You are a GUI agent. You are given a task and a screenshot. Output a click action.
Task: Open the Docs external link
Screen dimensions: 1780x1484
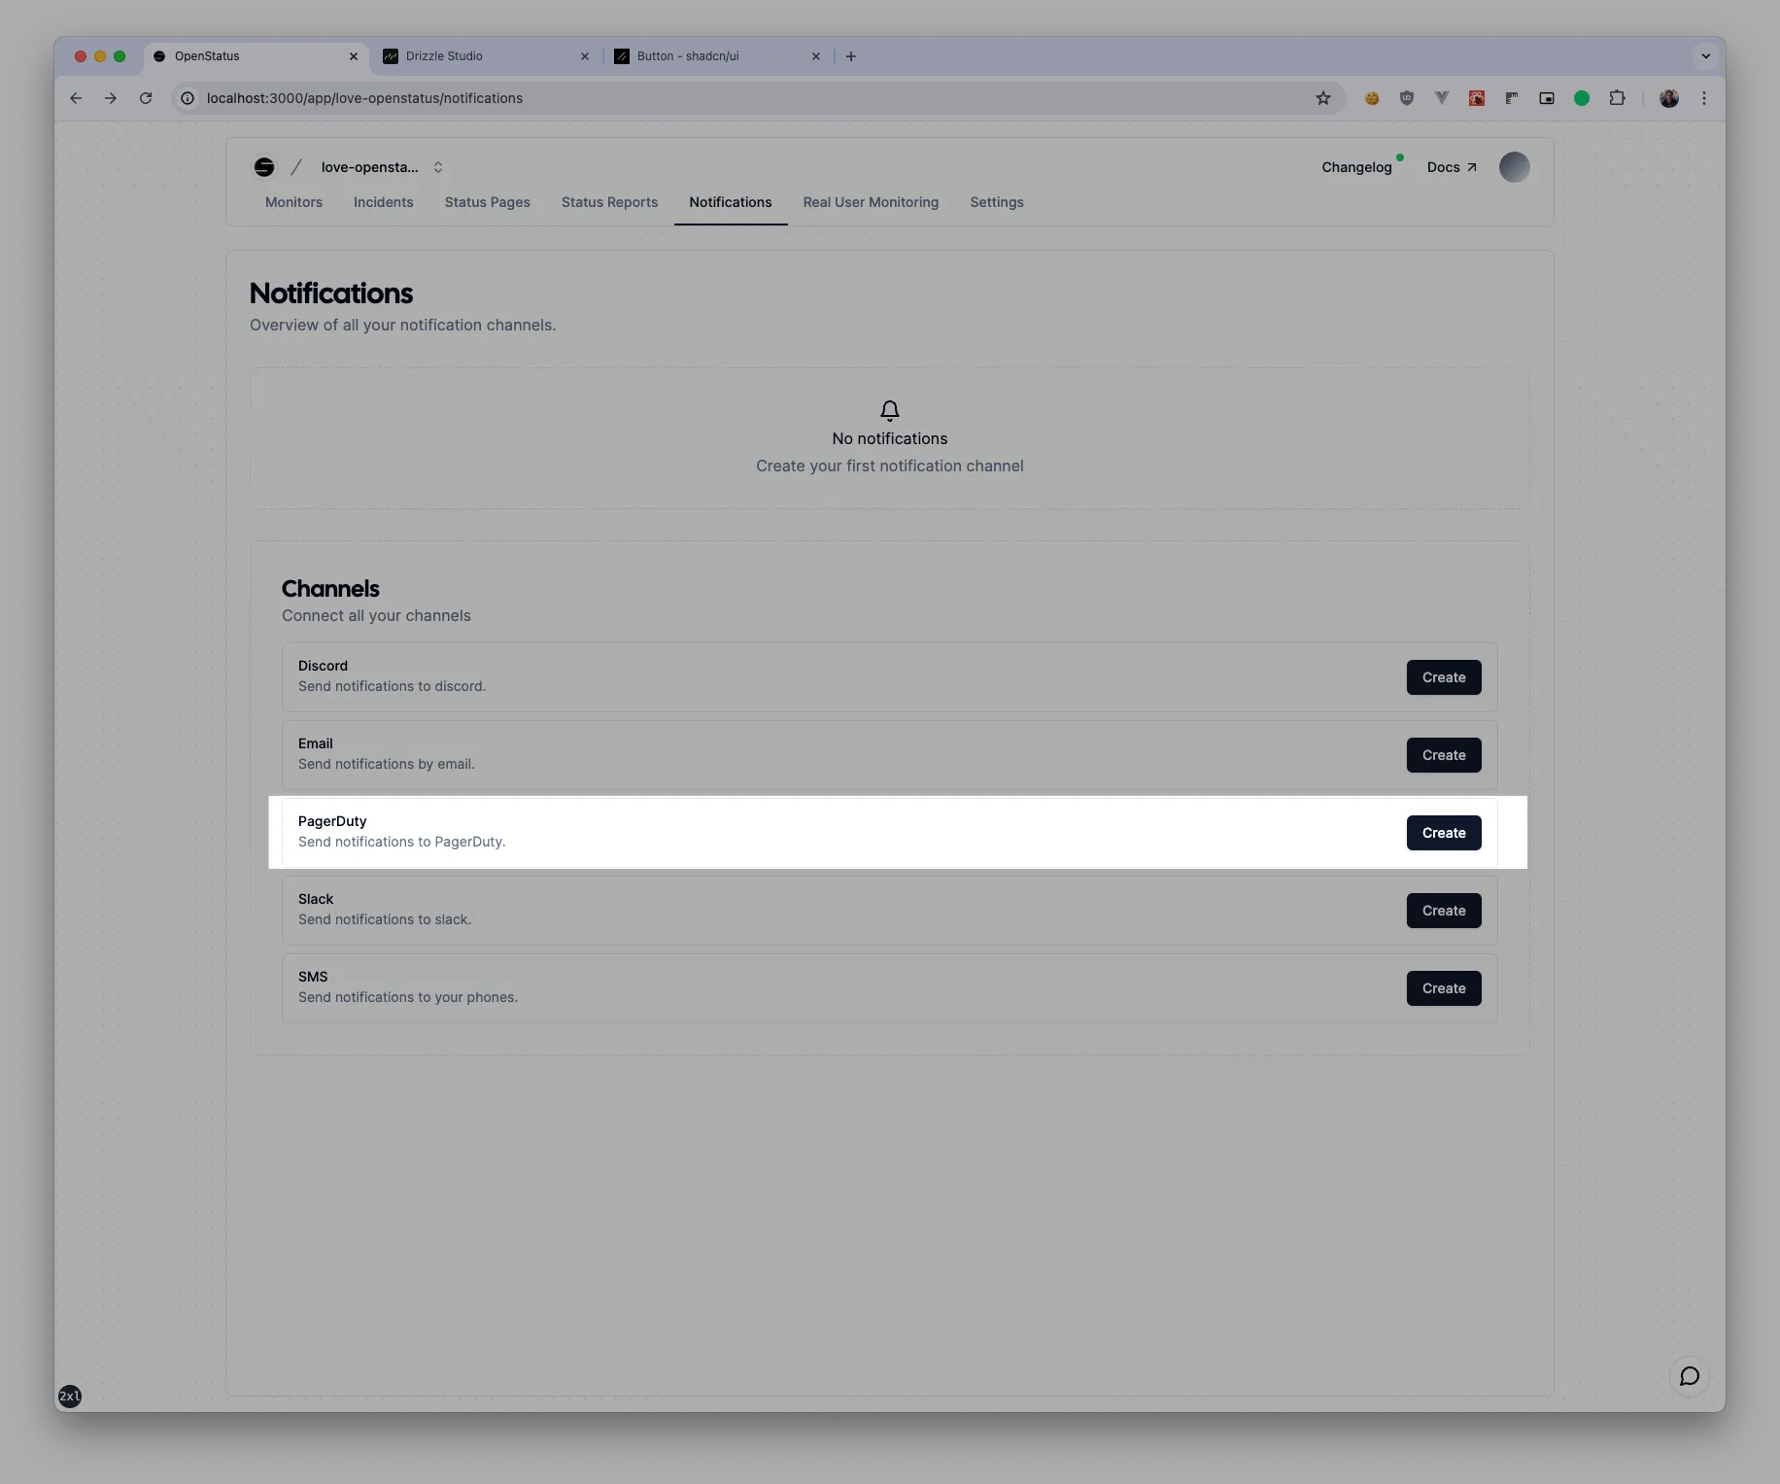coord(1450,166)
